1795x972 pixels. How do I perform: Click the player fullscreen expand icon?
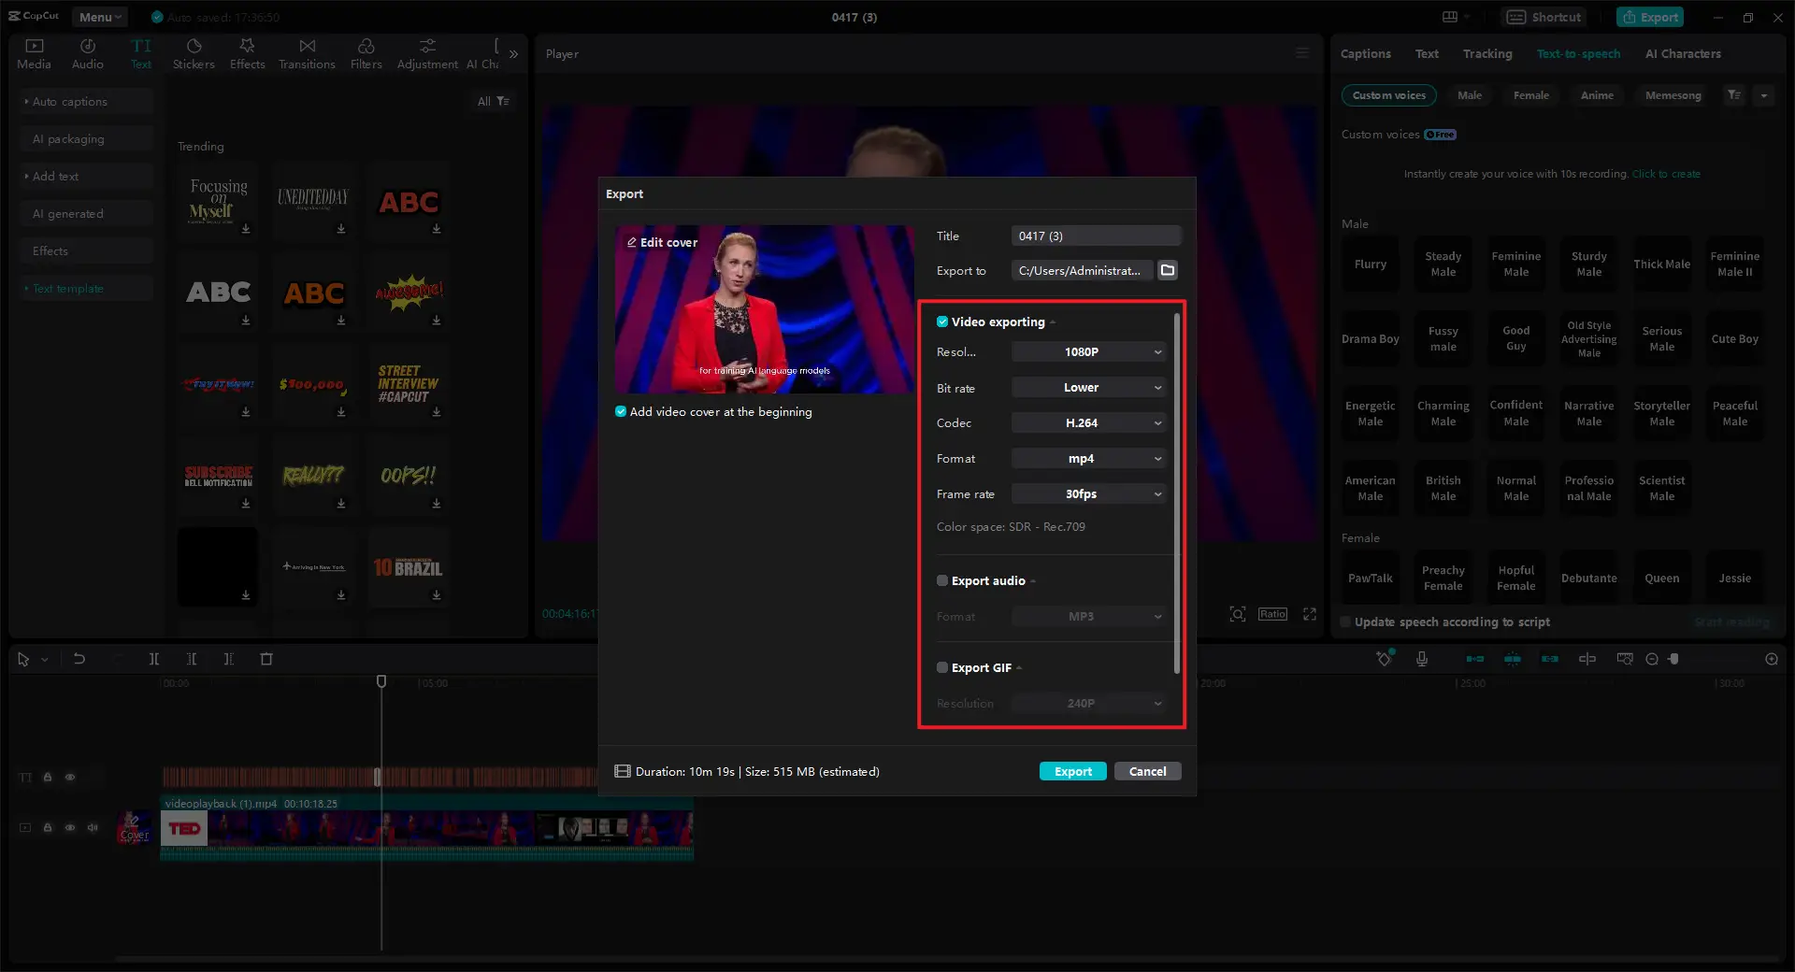1310,614
